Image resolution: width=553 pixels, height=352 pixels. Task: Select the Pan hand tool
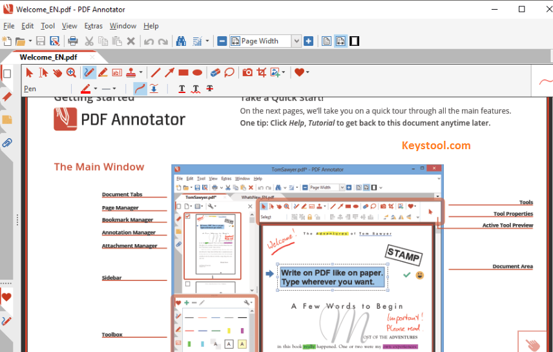click(x=57, y=73)
